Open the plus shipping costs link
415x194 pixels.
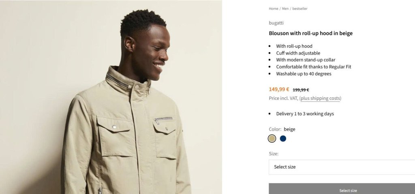(320, 98)
